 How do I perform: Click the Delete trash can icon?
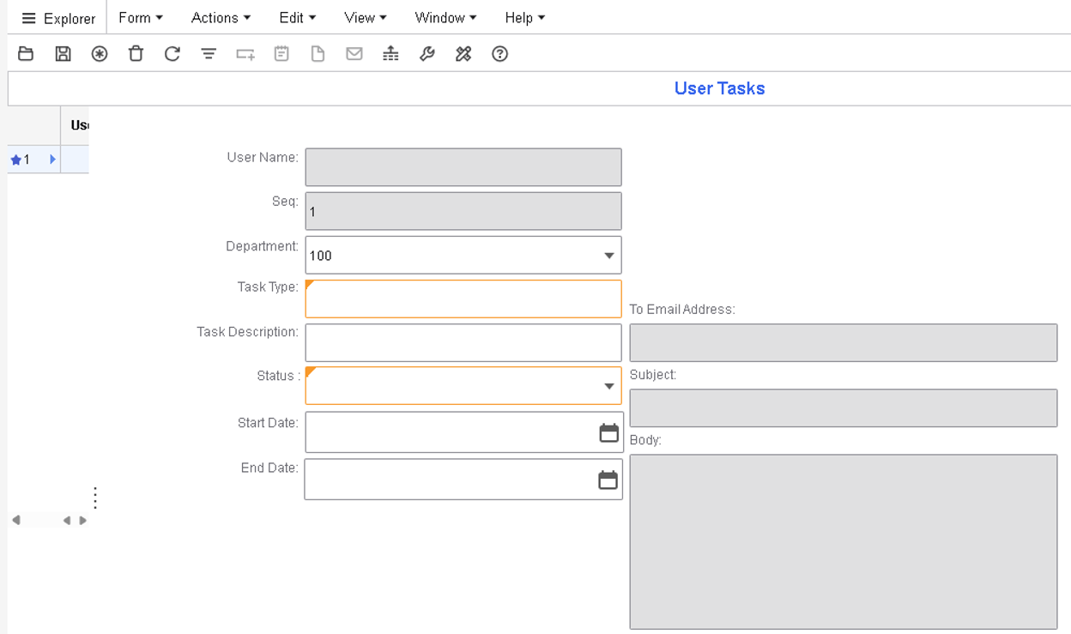tap(136, 54)
